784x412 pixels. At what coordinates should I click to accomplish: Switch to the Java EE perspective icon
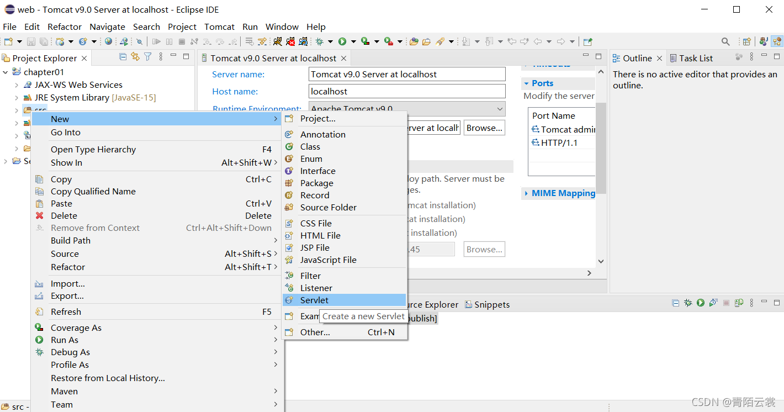777,41
